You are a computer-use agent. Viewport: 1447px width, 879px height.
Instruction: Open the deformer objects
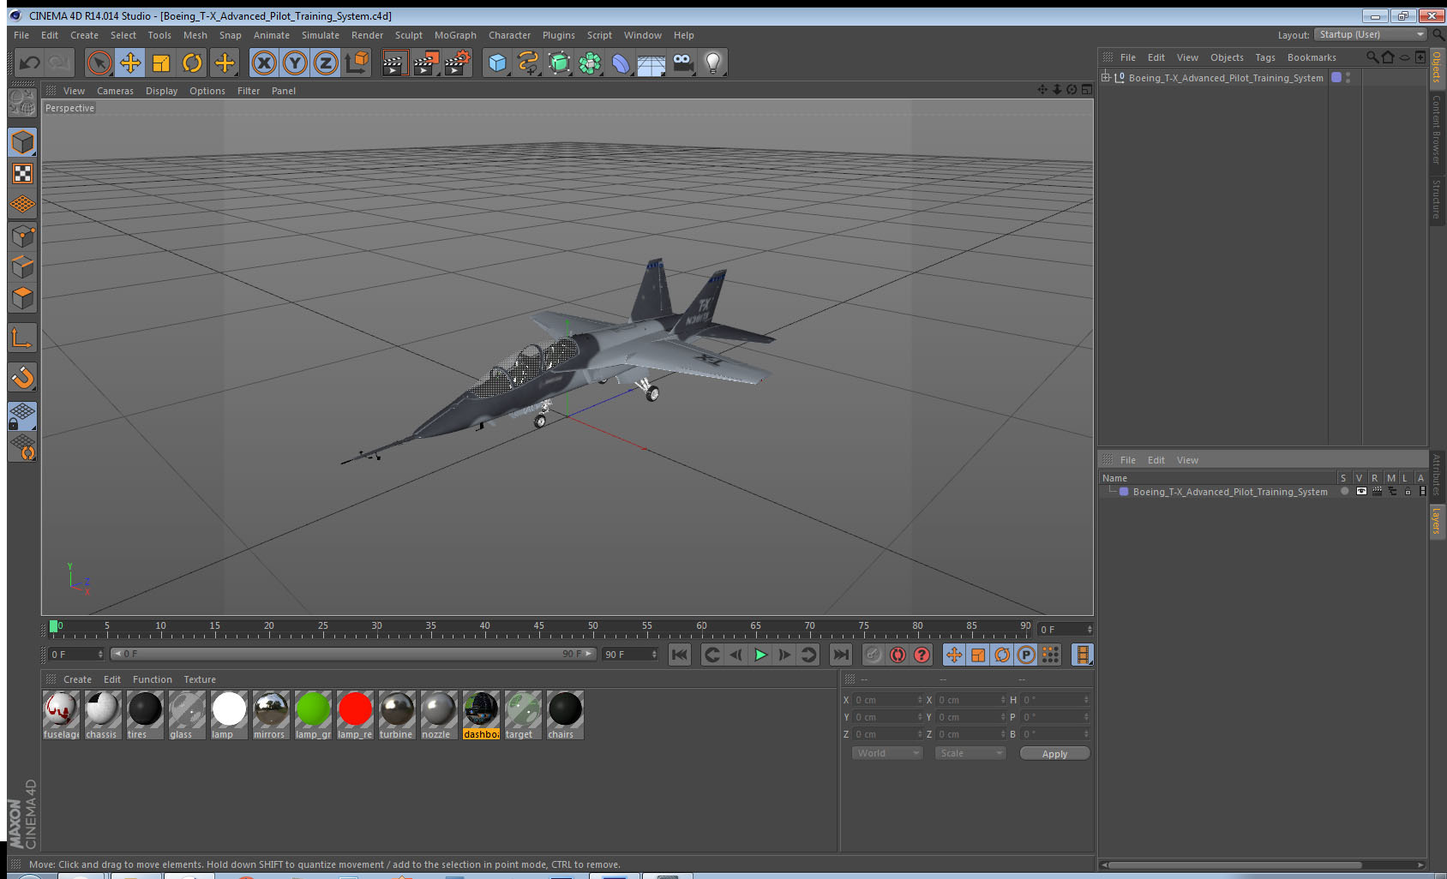[x=621, y=63]
